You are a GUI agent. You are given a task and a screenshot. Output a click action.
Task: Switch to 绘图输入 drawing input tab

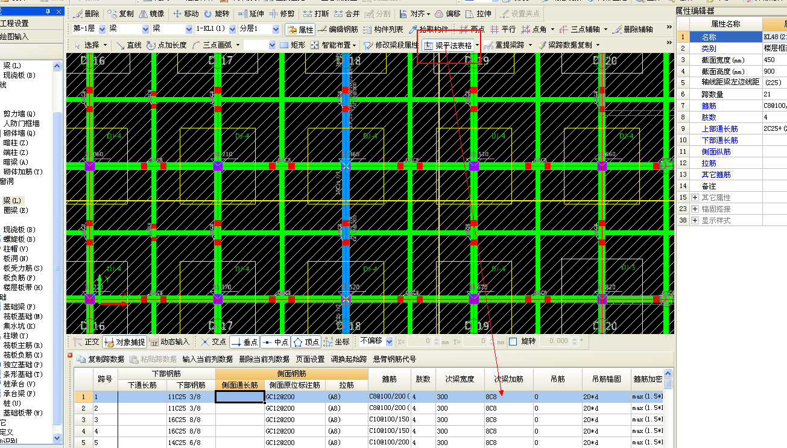coord(31,36)
